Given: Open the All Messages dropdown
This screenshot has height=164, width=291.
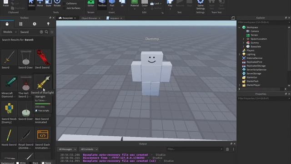Looking at the screenshot, I should [67, 149].
